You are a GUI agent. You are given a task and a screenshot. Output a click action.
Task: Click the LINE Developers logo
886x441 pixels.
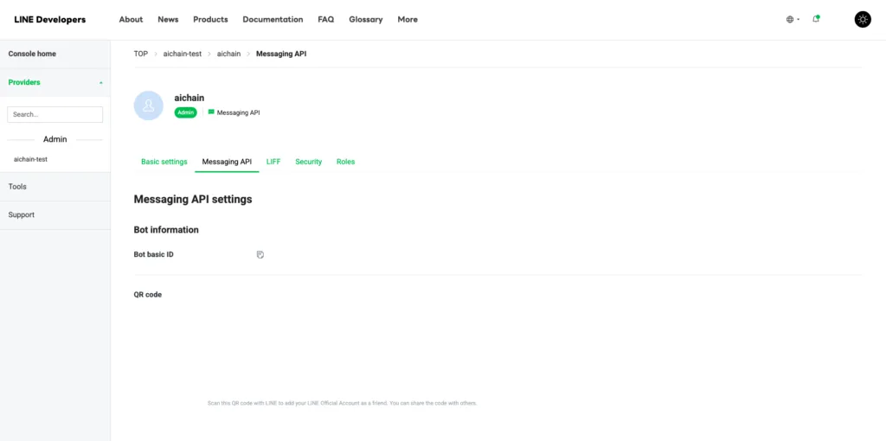pyautogui.click(x=50, y=19)
